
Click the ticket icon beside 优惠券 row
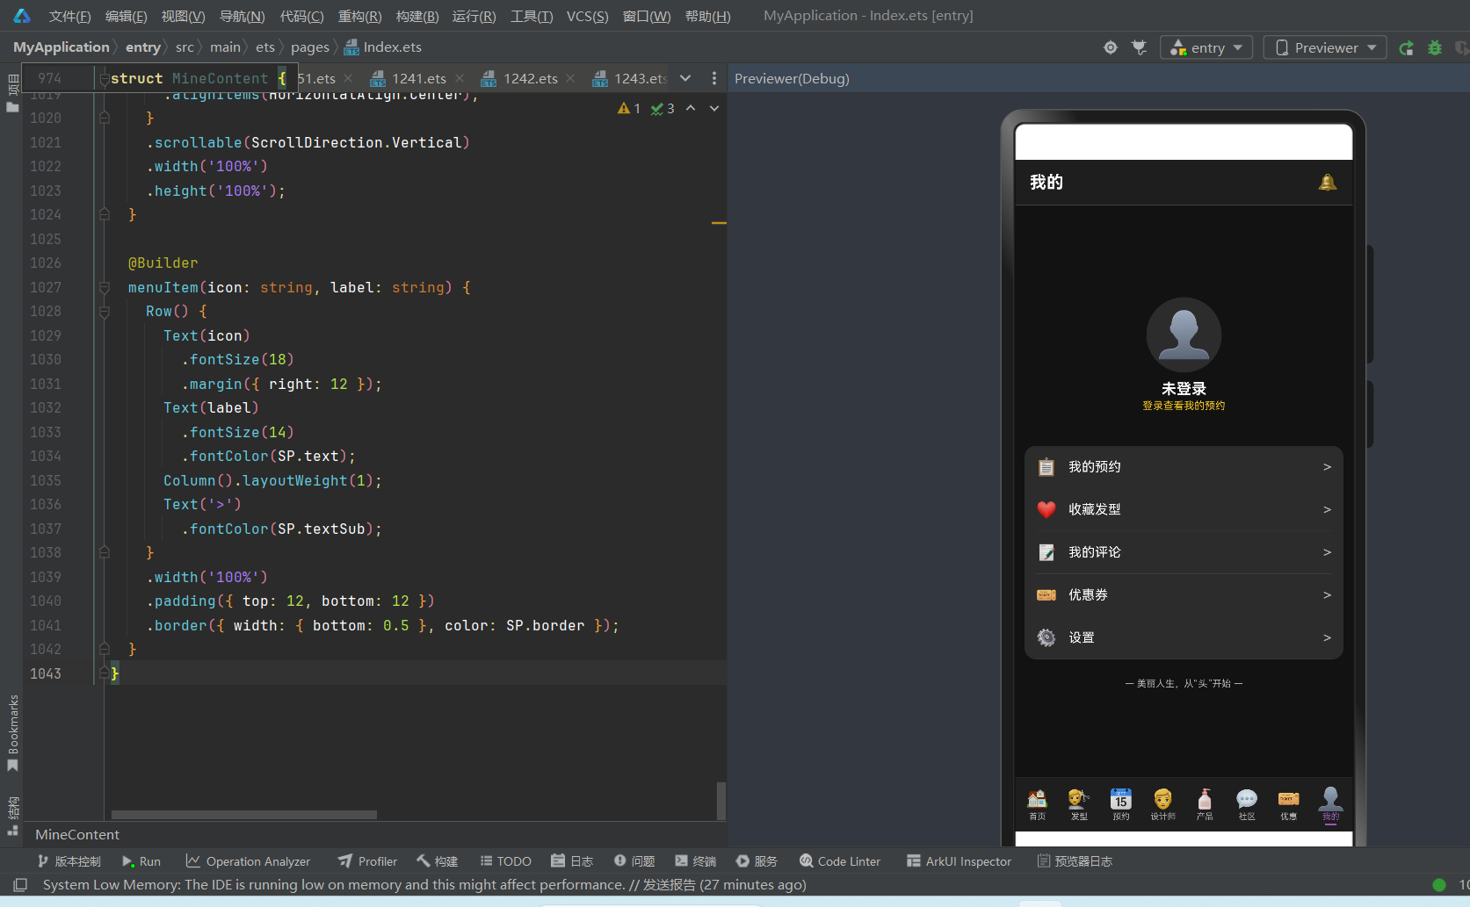[1046, 595]
